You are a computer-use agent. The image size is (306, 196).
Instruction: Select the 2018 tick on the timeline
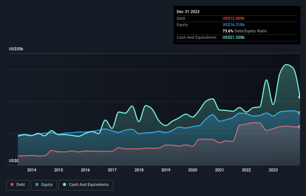point(139,170)
